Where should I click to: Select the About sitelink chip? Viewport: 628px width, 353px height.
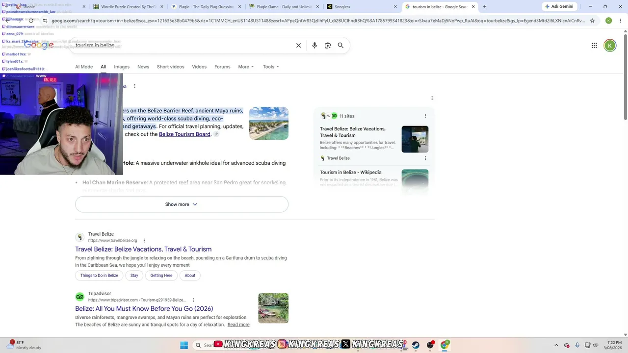point(190,276)
